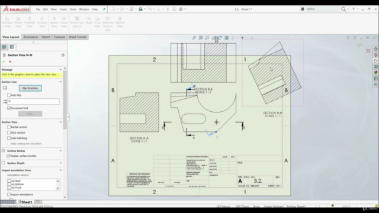Check the (A) Back annotation view
The height and width of the screenshot is (213, 379).
coord(9,181)
